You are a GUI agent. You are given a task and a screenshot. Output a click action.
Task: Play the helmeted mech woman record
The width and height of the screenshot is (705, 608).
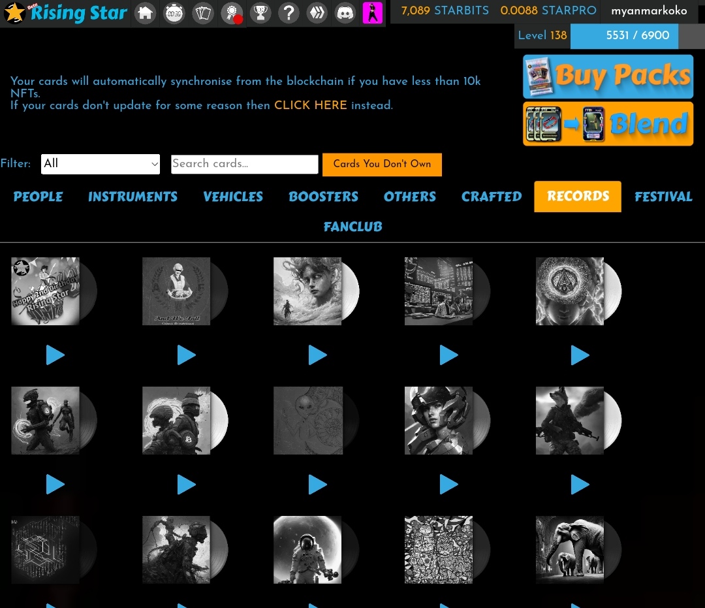tap(448, 485)
